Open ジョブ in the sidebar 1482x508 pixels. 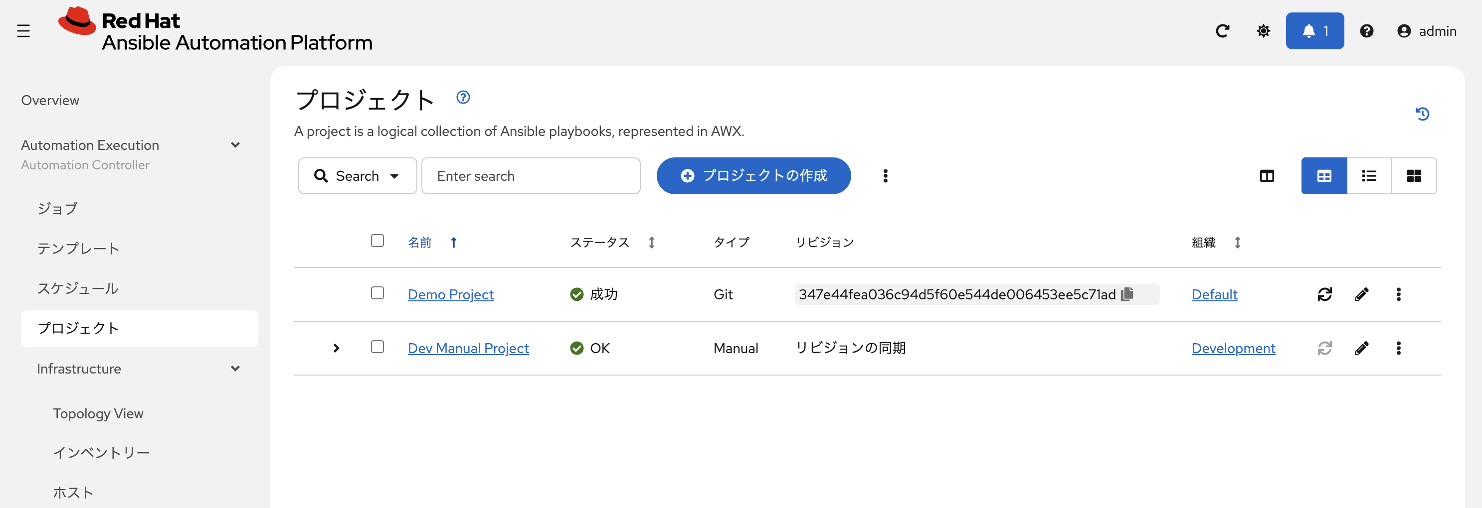coord(57,209)
